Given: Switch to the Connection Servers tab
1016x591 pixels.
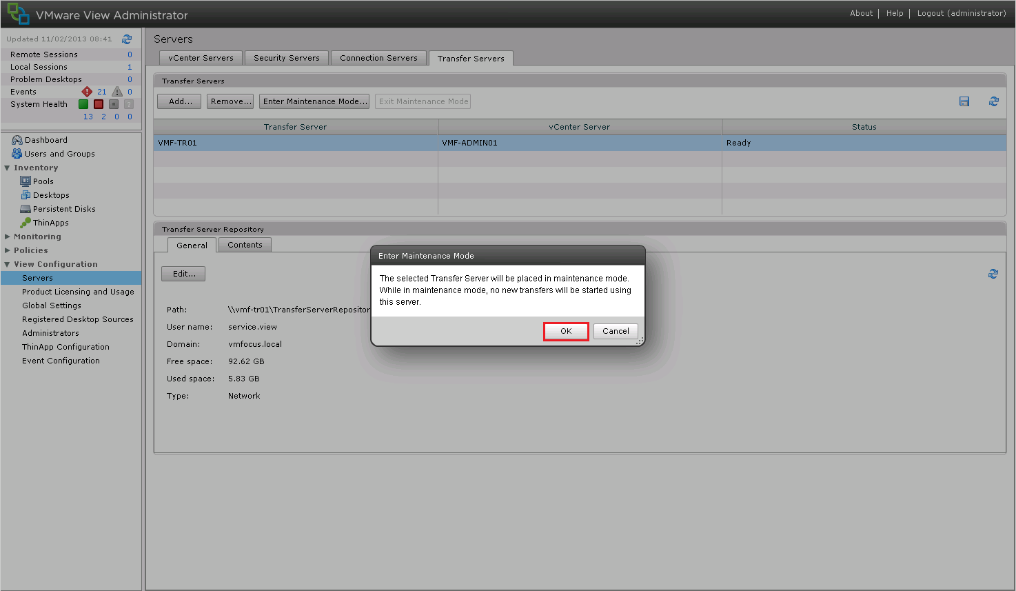Looking at the screenshot, I should pos(378,58).
